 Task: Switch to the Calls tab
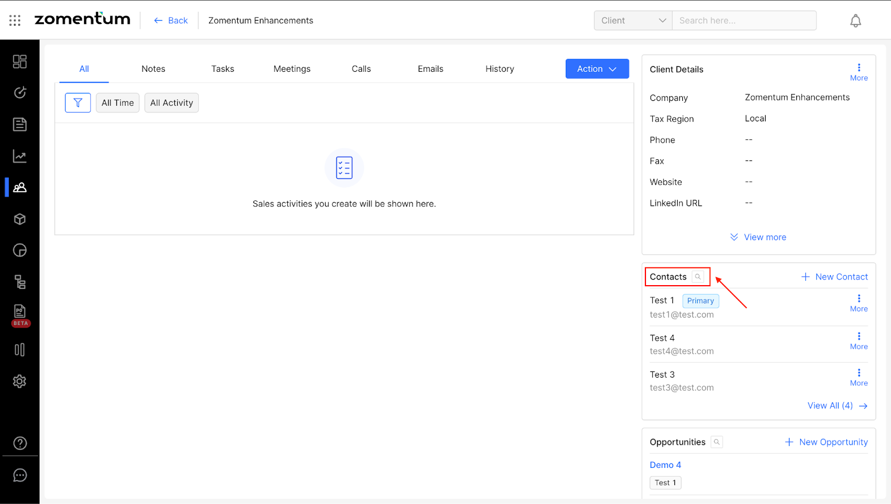361,69
